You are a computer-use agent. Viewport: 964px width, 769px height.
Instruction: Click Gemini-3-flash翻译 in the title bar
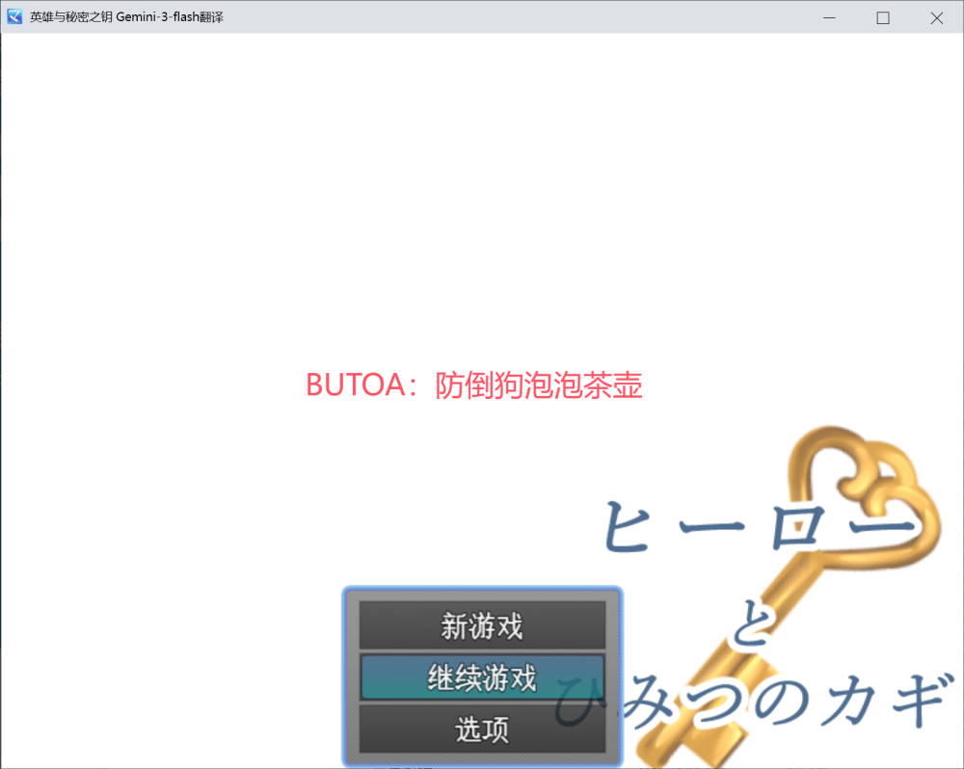click(170, 17)
